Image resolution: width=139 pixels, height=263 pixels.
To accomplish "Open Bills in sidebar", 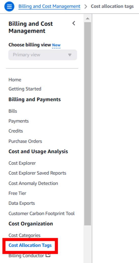I will [x=13, y=111].
